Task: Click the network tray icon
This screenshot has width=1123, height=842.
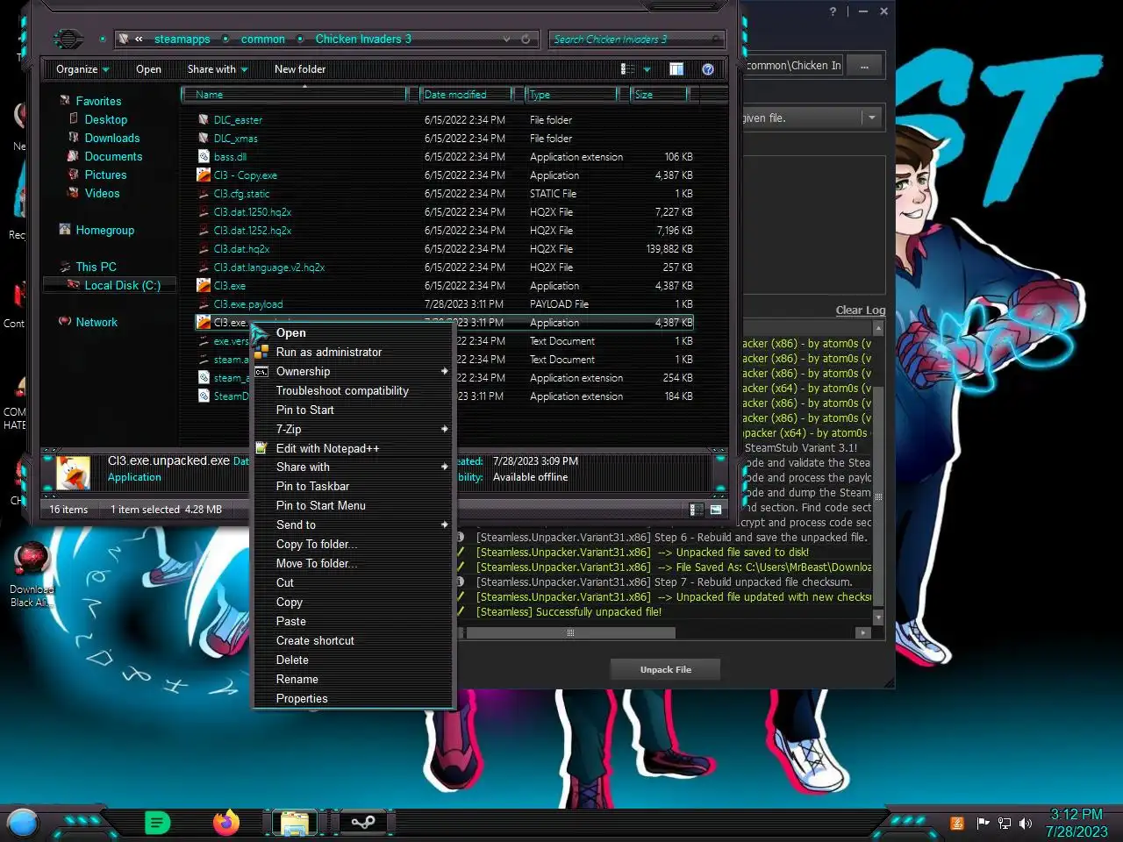Action: (x=1005, y=824)
